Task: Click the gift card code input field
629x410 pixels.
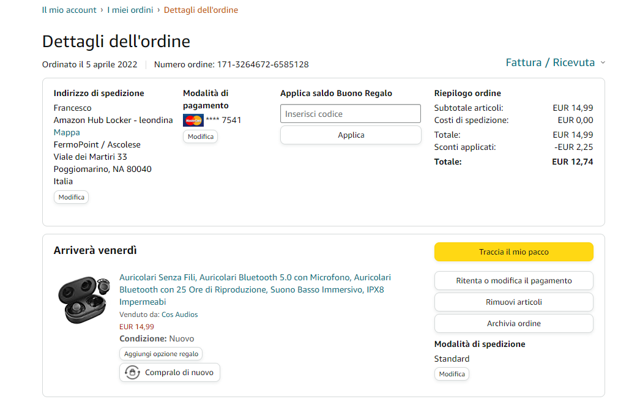Action: click(x=351, y=114)
